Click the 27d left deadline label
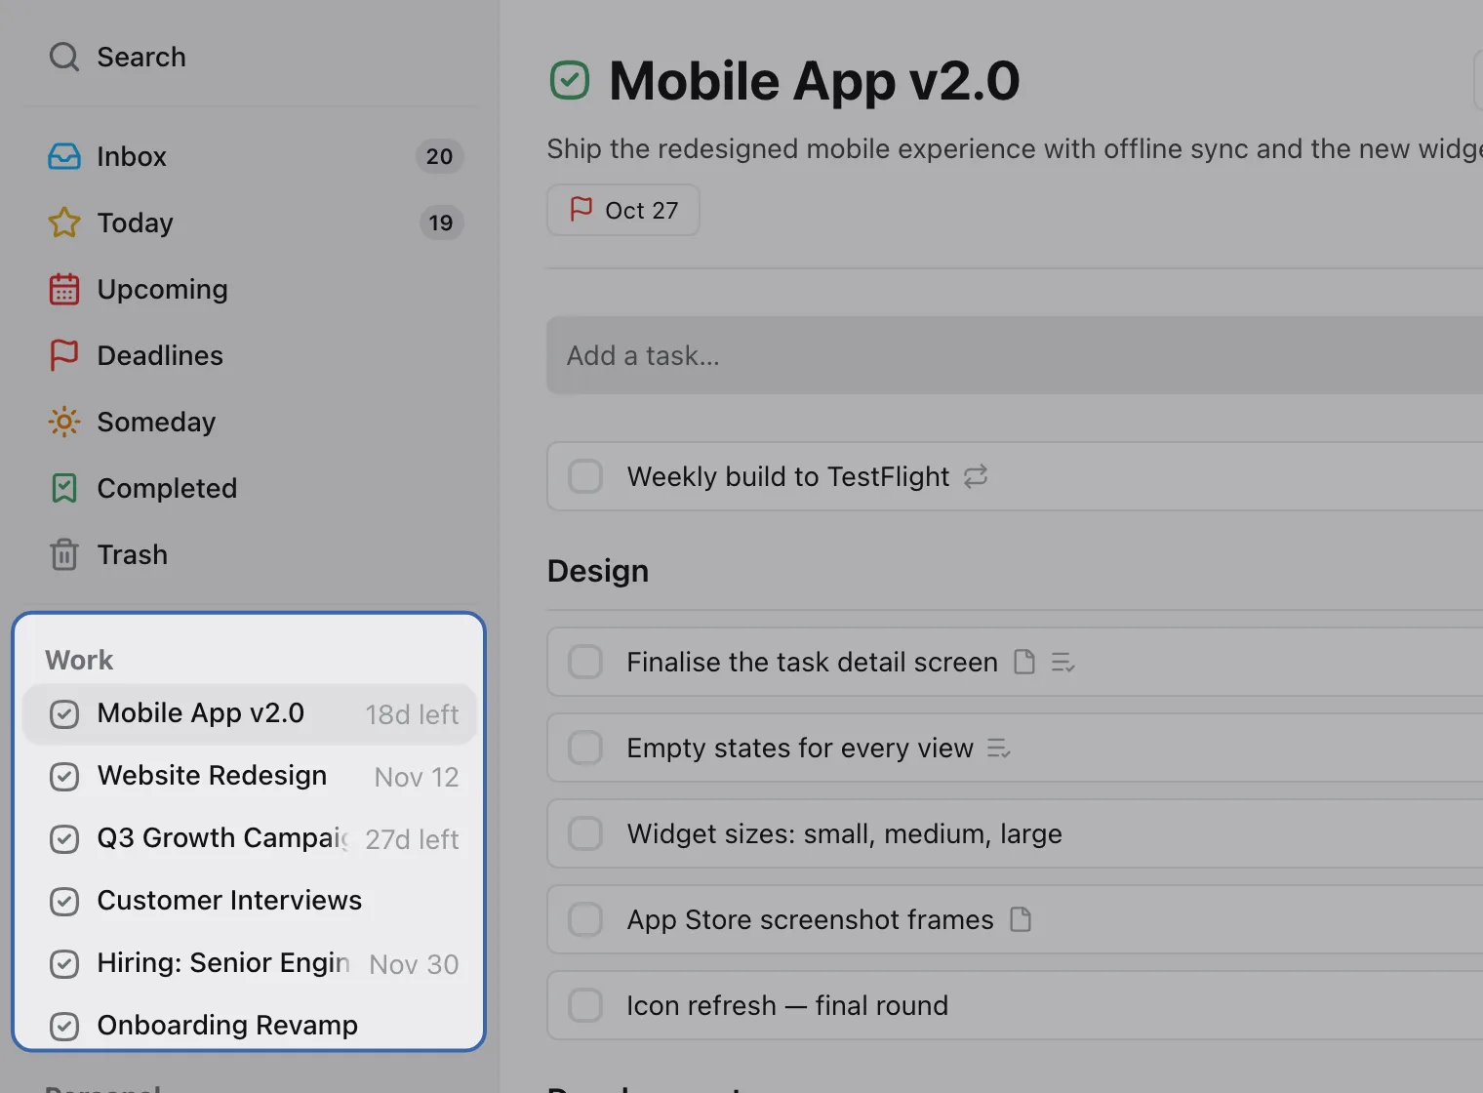1483x1093 pixels. (412, 839)
